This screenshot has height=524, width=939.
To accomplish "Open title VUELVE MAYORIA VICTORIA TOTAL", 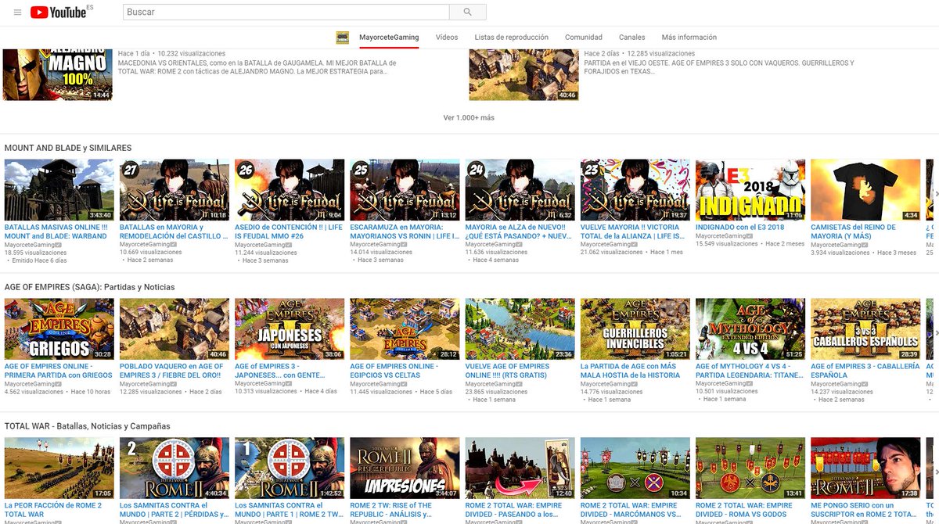I will [635, 231].
